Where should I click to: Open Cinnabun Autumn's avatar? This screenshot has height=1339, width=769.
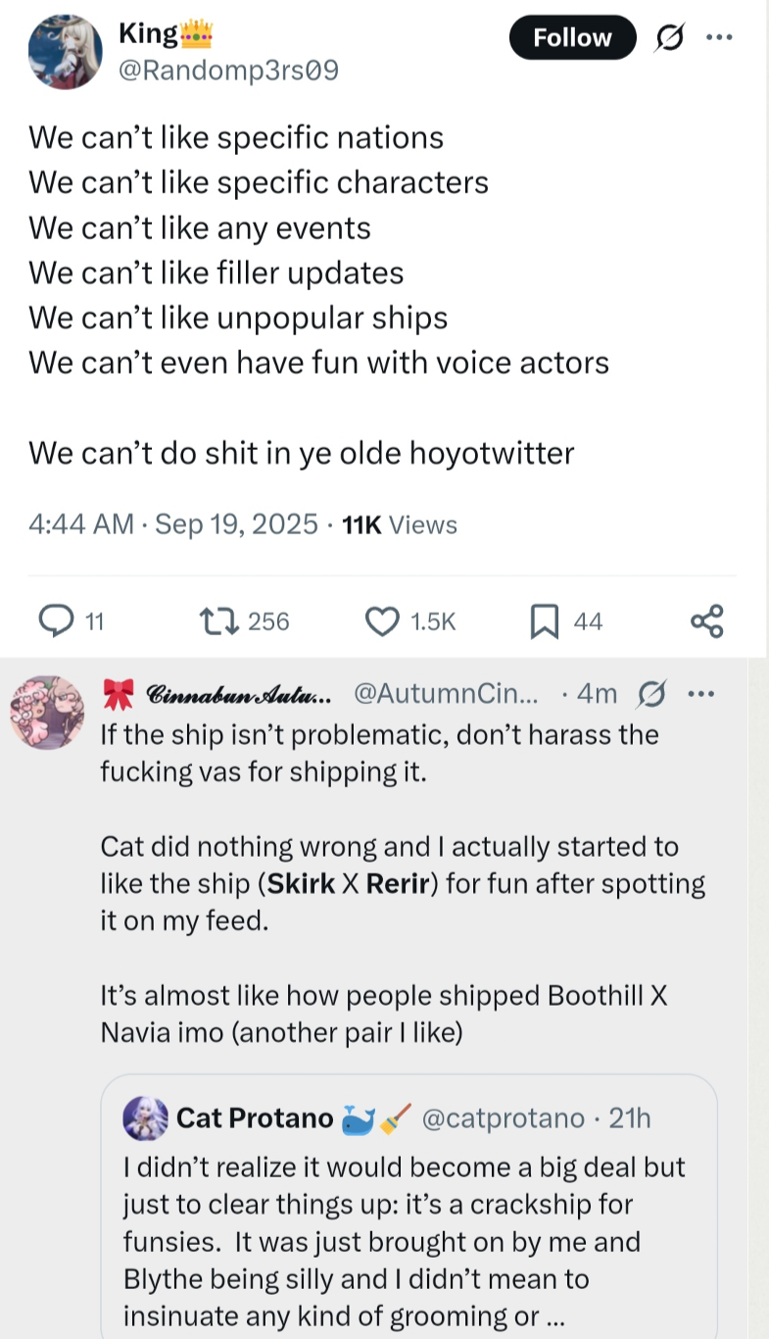(47, 712)
